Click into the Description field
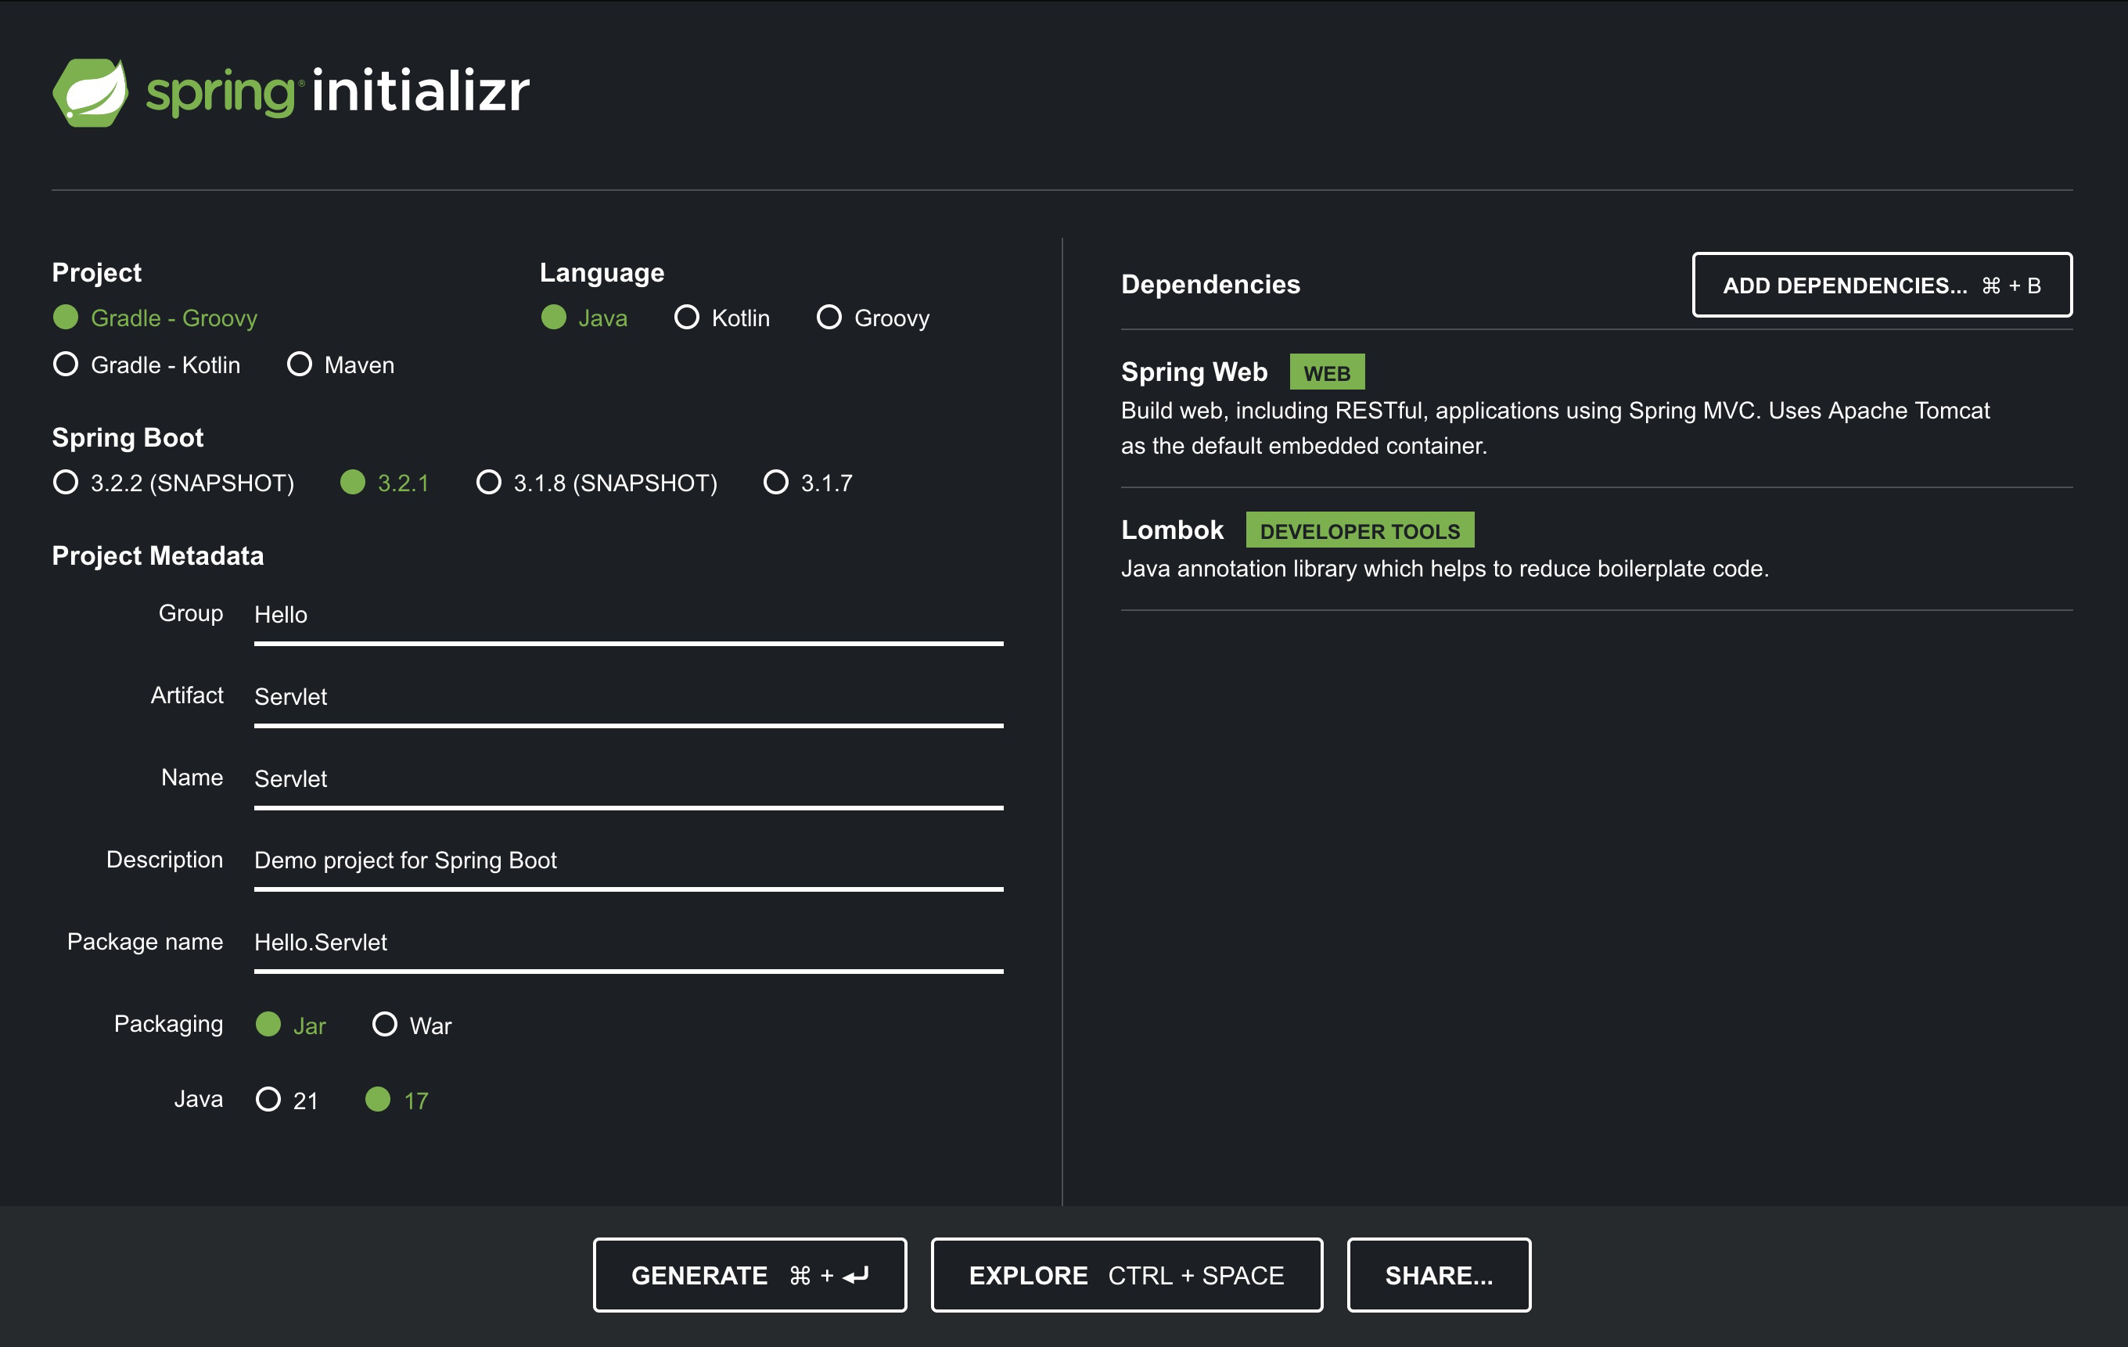The width and height of the screenshot is (2128, 1347). coord(627,861)
